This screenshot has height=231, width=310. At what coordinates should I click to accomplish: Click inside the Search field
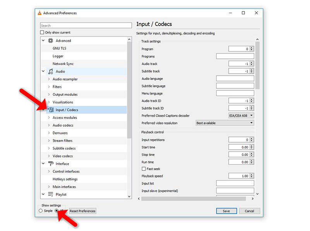pyautogui.click(x=85, y=25)
